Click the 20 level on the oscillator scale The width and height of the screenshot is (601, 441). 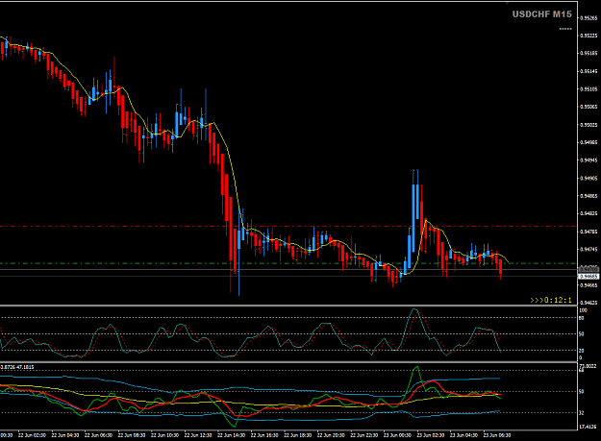click(x=582, y=351)
